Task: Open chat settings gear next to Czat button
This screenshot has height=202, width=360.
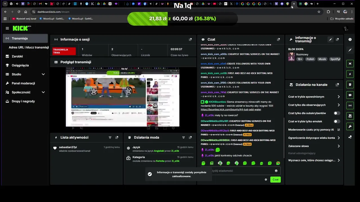Action: [266, 180]
